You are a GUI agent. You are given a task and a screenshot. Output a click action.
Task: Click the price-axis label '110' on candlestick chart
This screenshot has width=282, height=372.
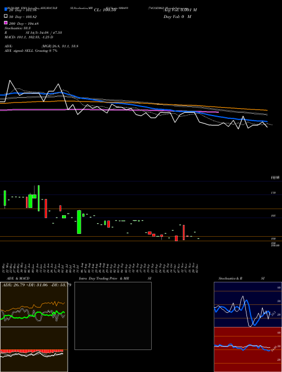[273, 193]
